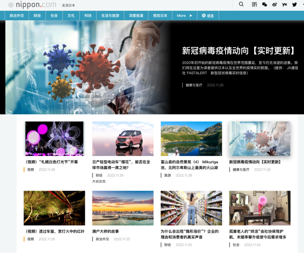The height and width of the screenshot is (253, 304).
Task: Open article 富山县的自然景观(4) Mikuriga池
Action: (x=189, y=165)
